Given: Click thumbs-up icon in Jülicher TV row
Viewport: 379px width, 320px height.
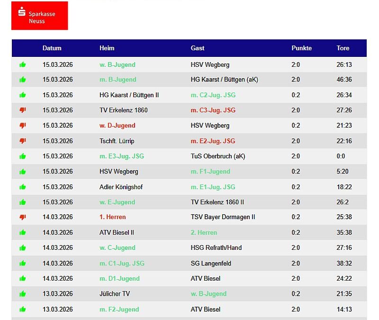Looking at the screenshot, I should [x=22, y=294].
